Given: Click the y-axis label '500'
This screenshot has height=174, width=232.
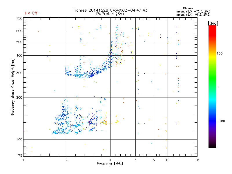Looking at the screenshot, I should click(x=19, y=42).
